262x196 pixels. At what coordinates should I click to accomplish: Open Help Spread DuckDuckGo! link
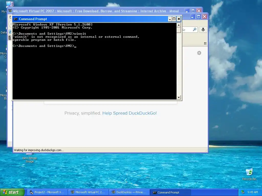coord(129,113)
